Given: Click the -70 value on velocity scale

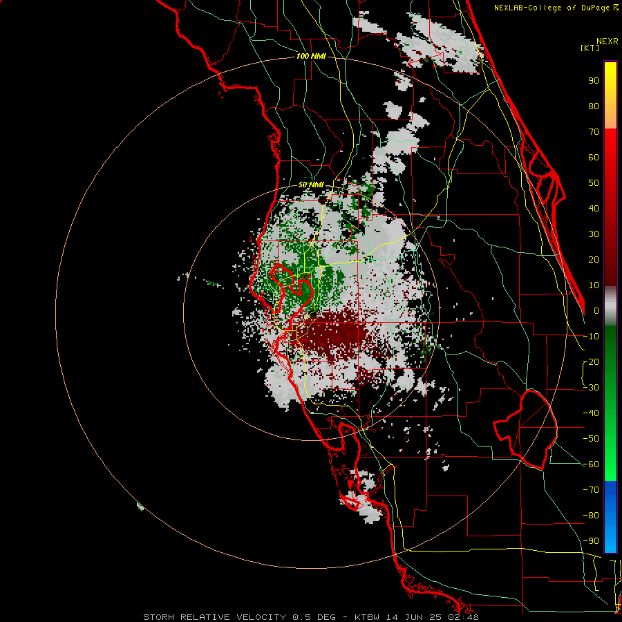Looking at the screenshot, I should pyautogui.click(x=592, y=490).
